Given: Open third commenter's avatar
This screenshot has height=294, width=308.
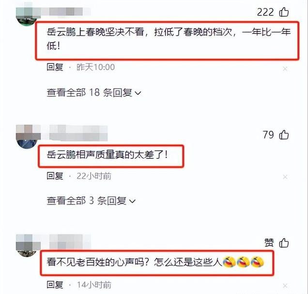Looking at the screenshot, I should [27, 247].
